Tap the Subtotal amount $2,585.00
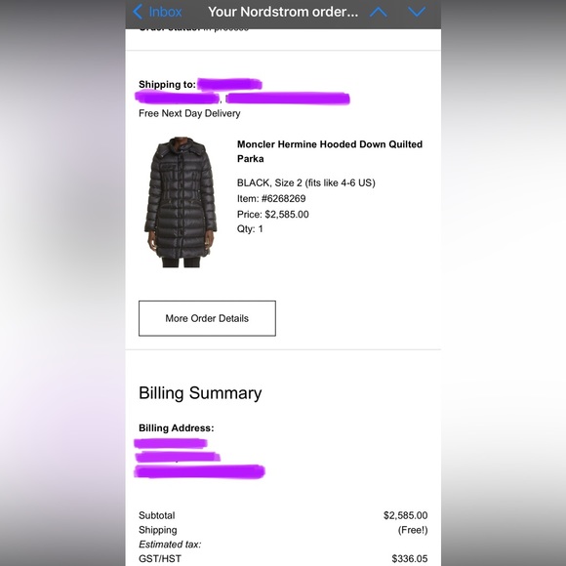 405,515
